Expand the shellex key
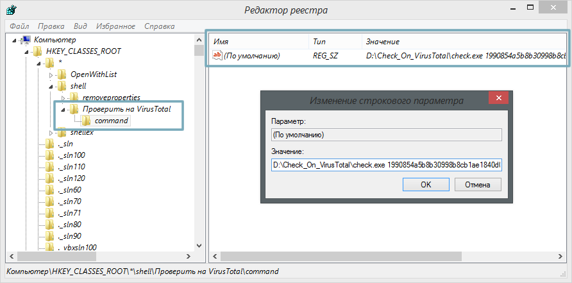The image size is (572, 283). point(51,133)
